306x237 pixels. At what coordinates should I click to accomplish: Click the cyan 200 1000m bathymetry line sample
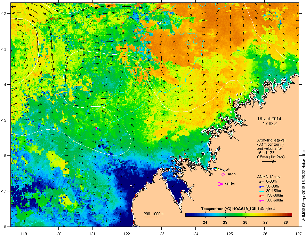click(151, 217)
